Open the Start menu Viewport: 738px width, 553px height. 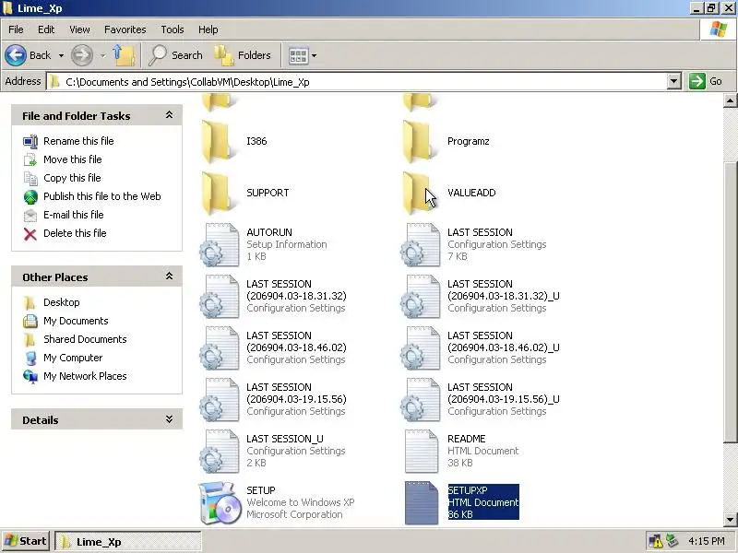26,541
